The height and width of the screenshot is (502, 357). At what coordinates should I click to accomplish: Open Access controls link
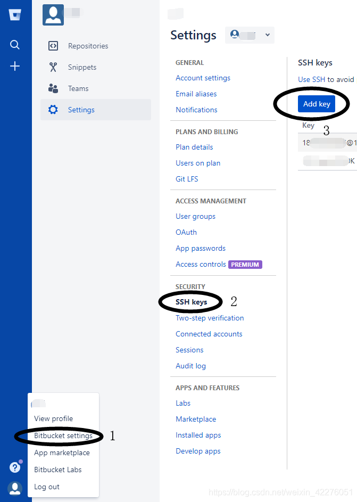coord(201,264)
